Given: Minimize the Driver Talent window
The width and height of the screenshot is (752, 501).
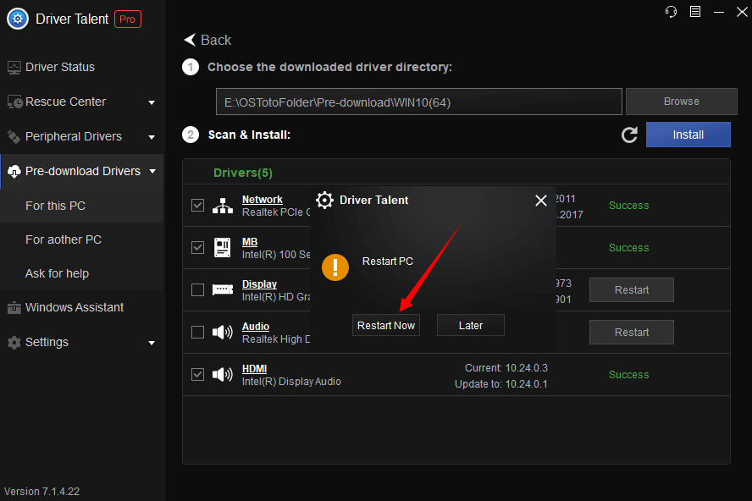Looking at the screenshot, I should (x=718, y=12).
